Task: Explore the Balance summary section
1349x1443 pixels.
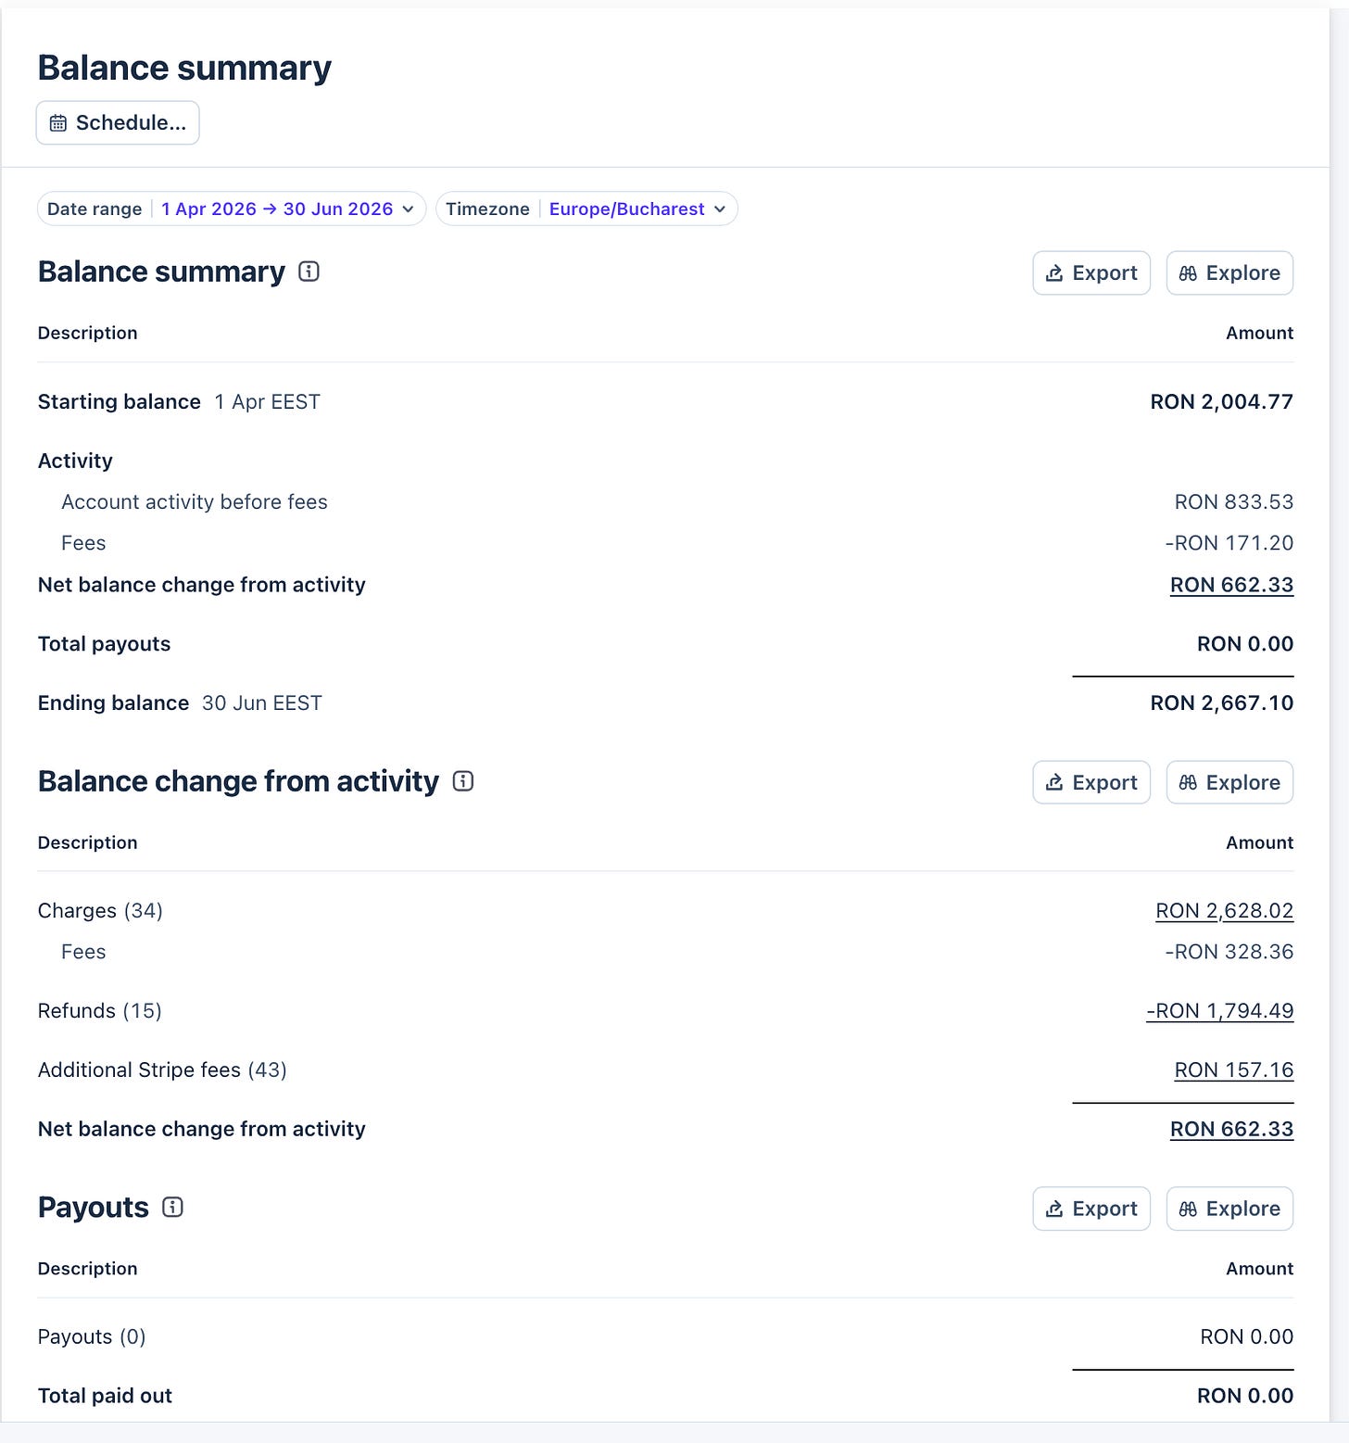Action: [x=1229, y=273]
